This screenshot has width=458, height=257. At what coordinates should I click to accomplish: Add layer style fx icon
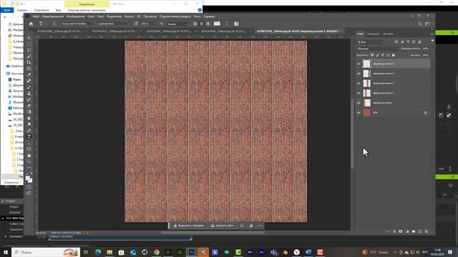pos(394,231)
